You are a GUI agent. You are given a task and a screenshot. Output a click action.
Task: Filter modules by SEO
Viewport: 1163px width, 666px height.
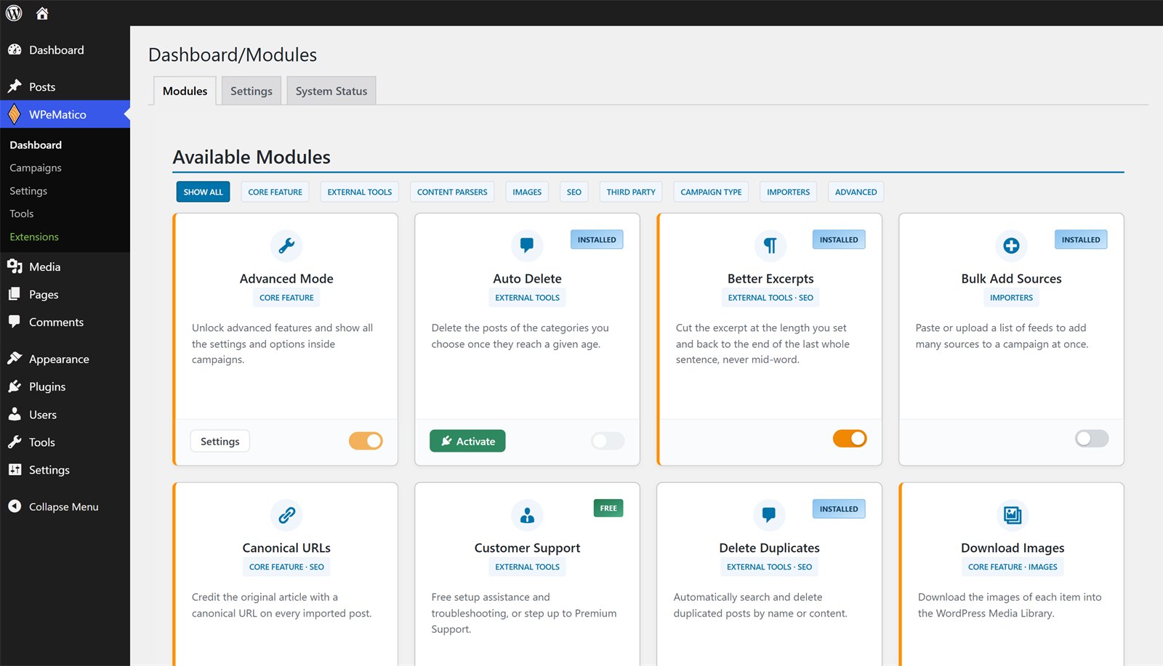pos(574,192)
